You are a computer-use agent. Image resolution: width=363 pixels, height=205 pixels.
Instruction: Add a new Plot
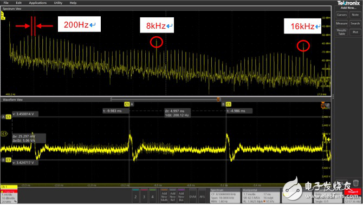355,32
